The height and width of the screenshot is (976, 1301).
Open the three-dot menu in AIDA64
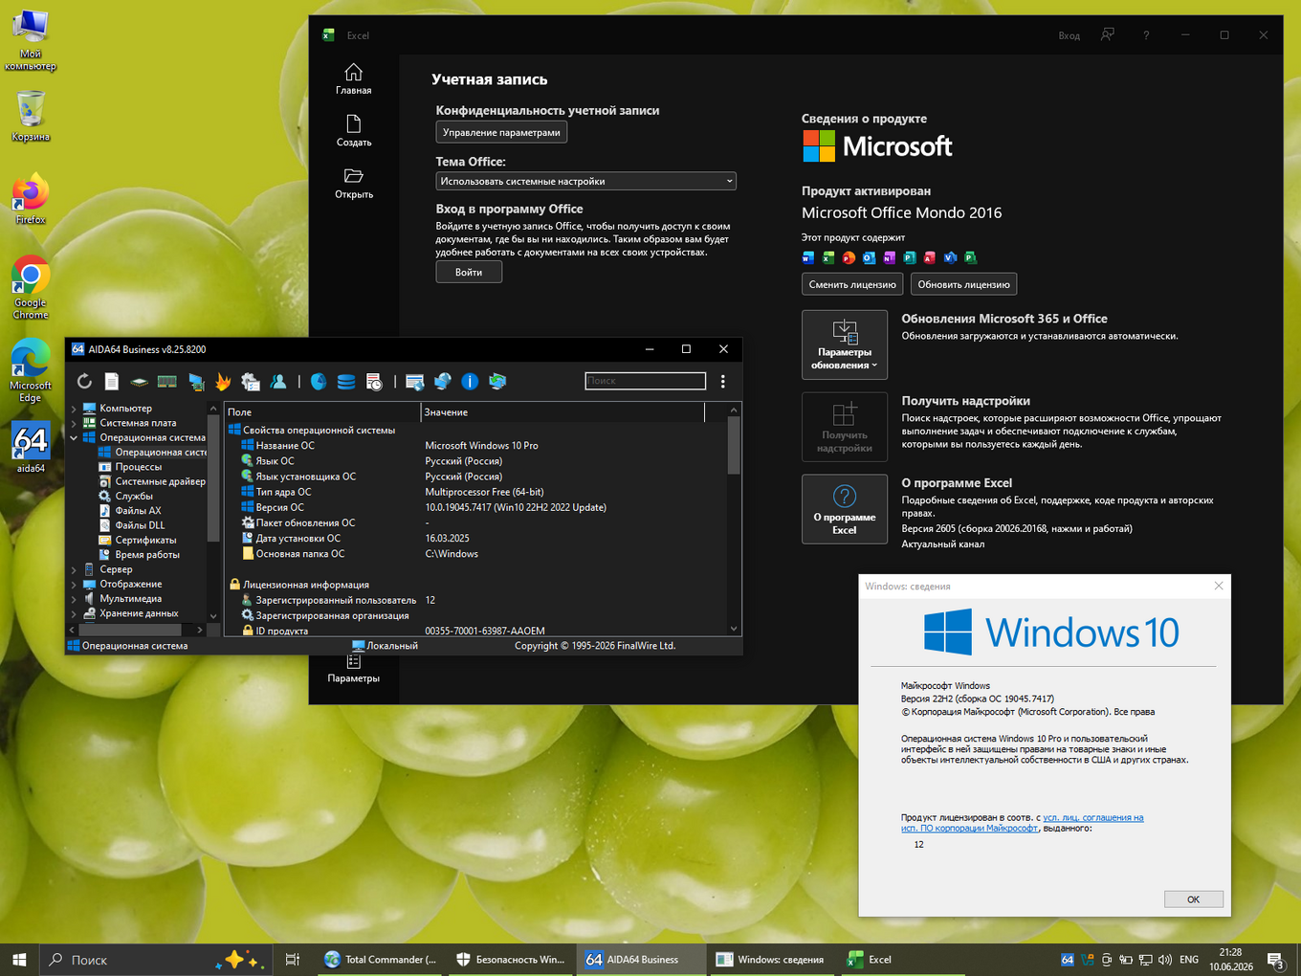tap(722, 381)
